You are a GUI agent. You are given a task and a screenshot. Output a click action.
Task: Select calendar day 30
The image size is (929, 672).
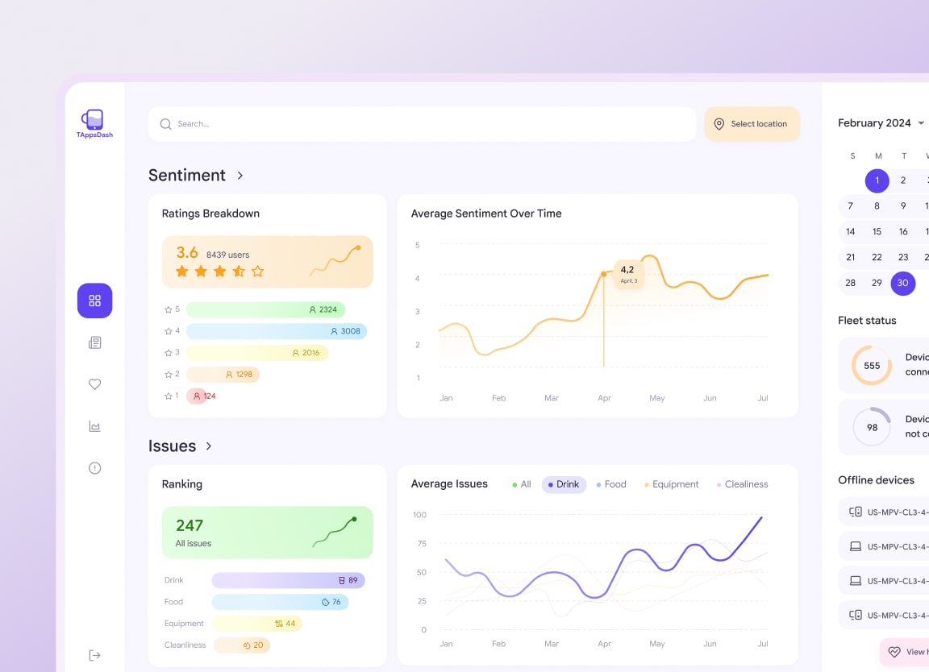coord(903,283)
